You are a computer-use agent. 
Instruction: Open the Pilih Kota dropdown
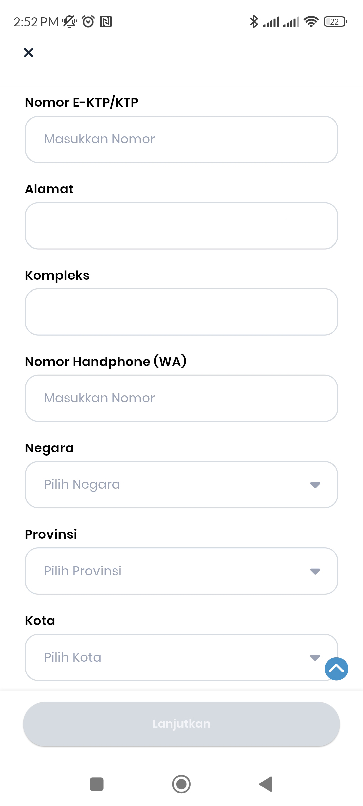(182, 657)
